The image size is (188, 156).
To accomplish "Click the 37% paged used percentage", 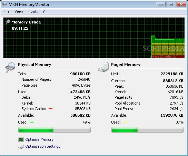I will tap(179, 122).
